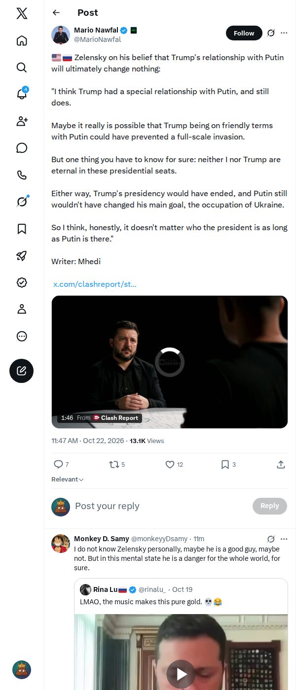Open Bookmarks icon in sidebar
The width and height of the screenshot is (296, 690).
click(x=22, y=229)
